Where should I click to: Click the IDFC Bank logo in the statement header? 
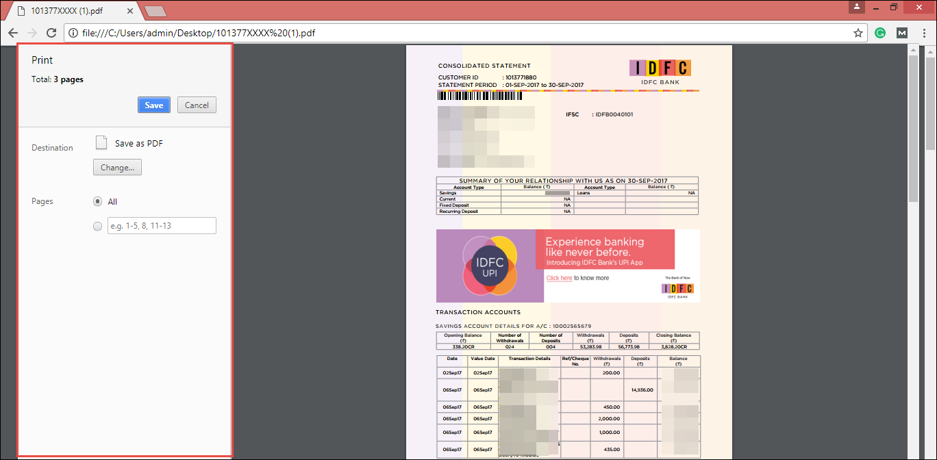(660, 73)
